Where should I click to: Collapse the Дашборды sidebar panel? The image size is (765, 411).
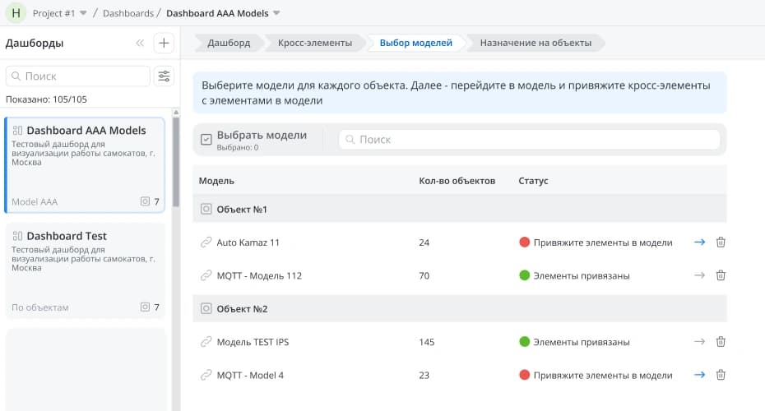point(140,44)
